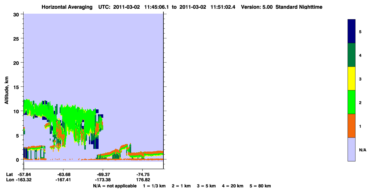Click 'Version: 5.00' in the title
The image size is (378, 194).
click(x=257, y=7)
